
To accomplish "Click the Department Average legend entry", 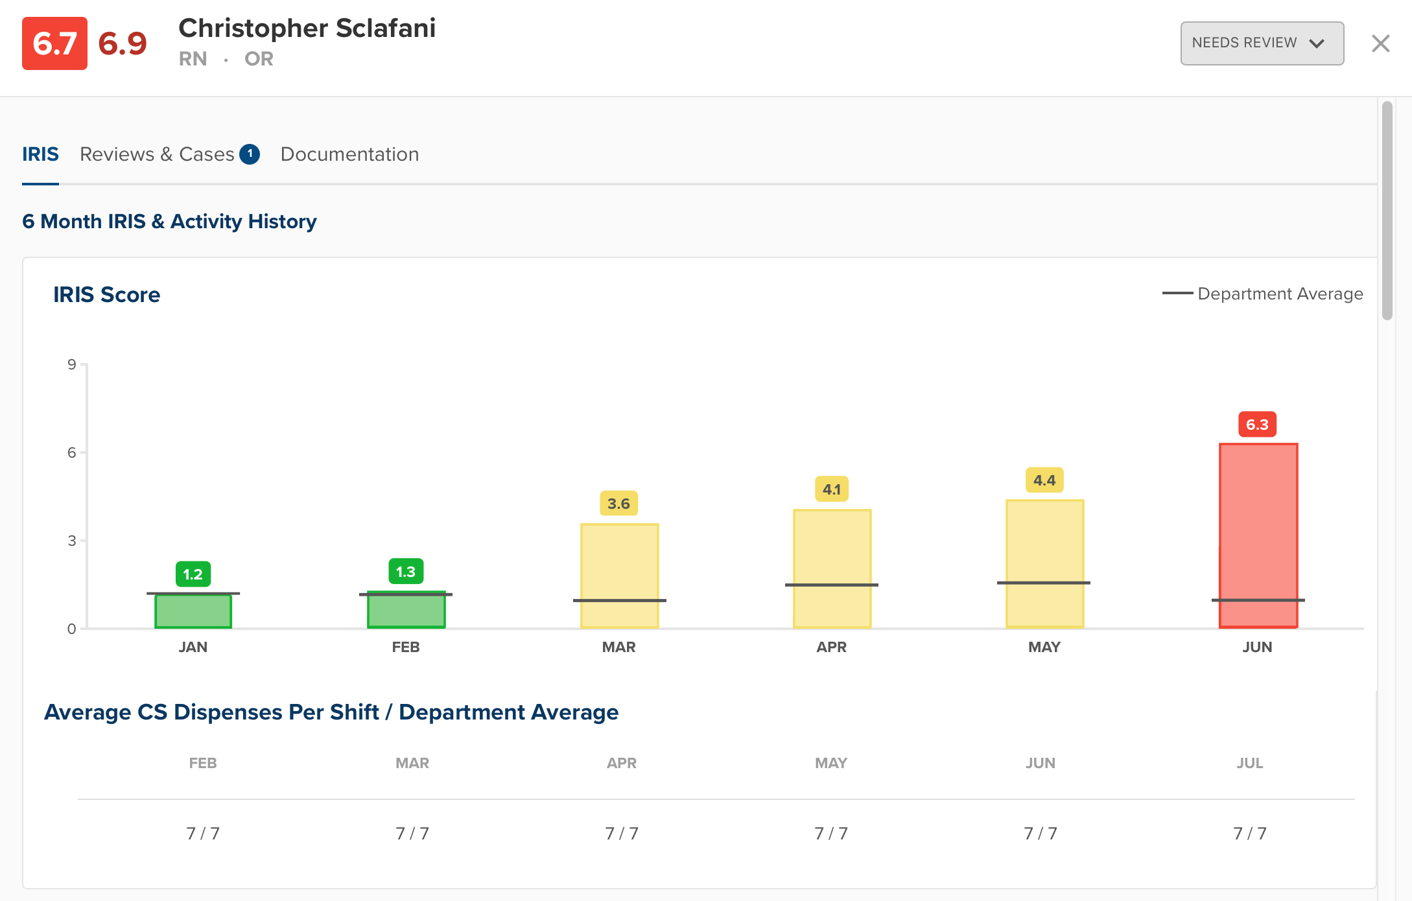I will (x=1263, y=294).
